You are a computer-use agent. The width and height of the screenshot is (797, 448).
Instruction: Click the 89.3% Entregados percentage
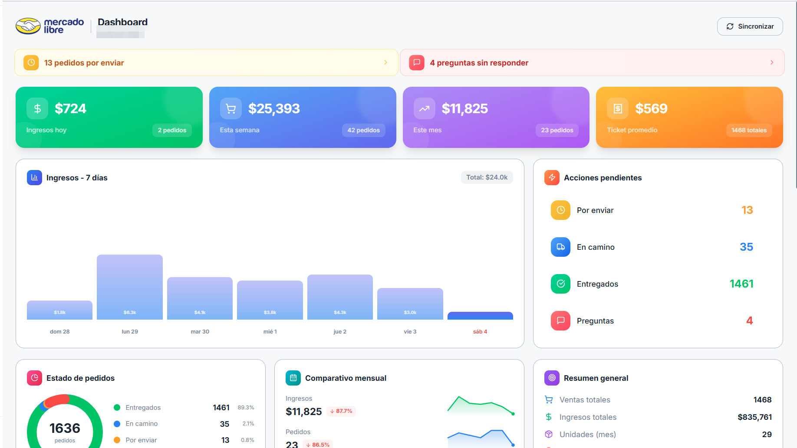(246, 407)
